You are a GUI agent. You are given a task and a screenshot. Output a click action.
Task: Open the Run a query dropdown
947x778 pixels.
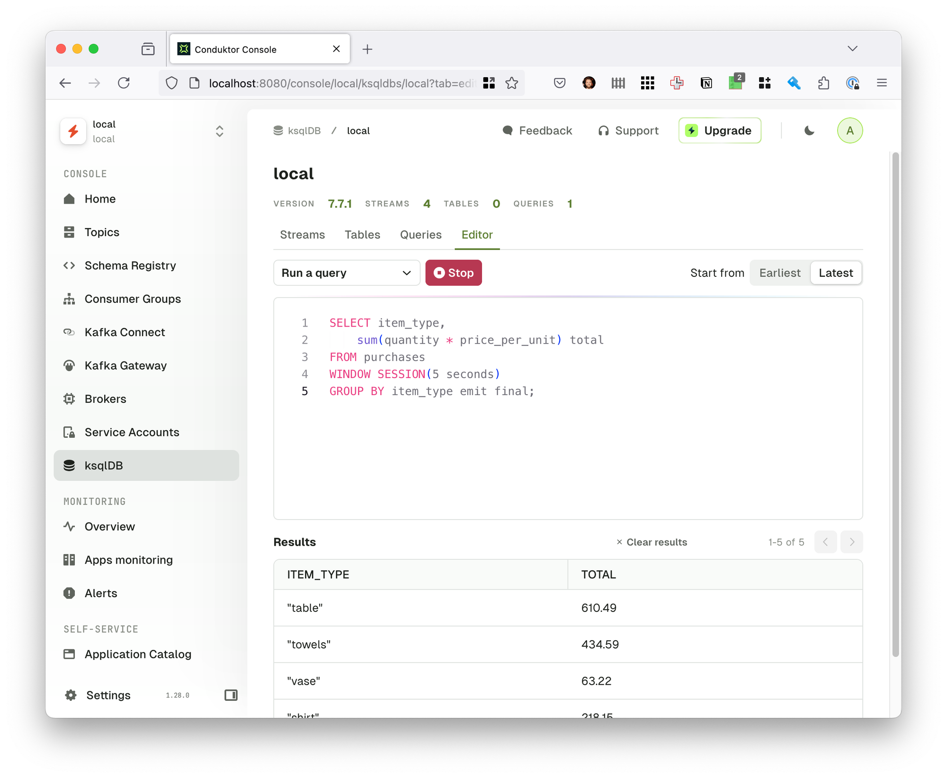[346, 273]
